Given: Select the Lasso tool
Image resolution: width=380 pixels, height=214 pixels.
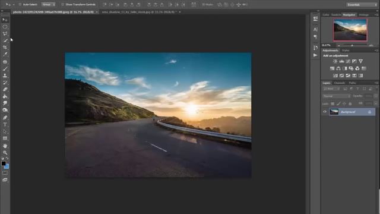Looking at the screenshot, I should coord(5,33).
